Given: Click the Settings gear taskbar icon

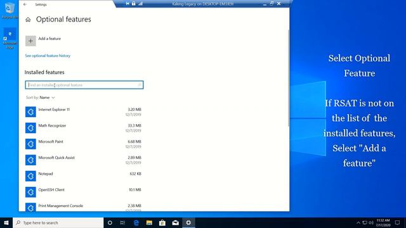Looking at the screenshot, I should 188,222.
